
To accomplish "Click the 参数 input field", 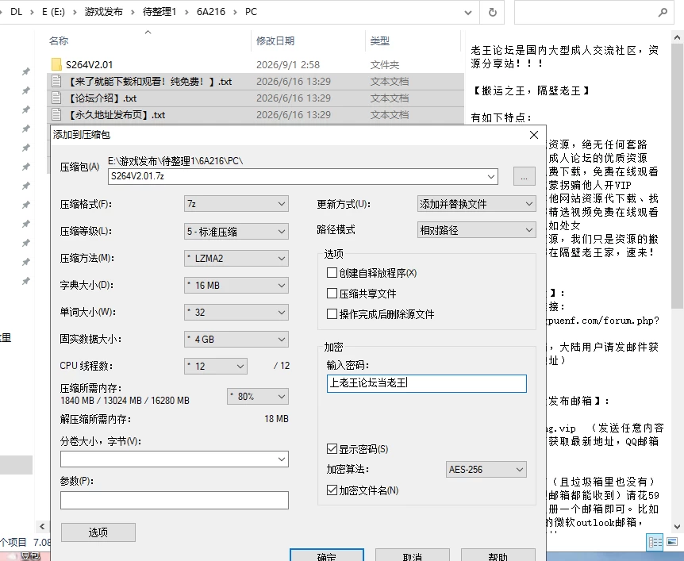I will pyautogui.click(x=174, y=501).
